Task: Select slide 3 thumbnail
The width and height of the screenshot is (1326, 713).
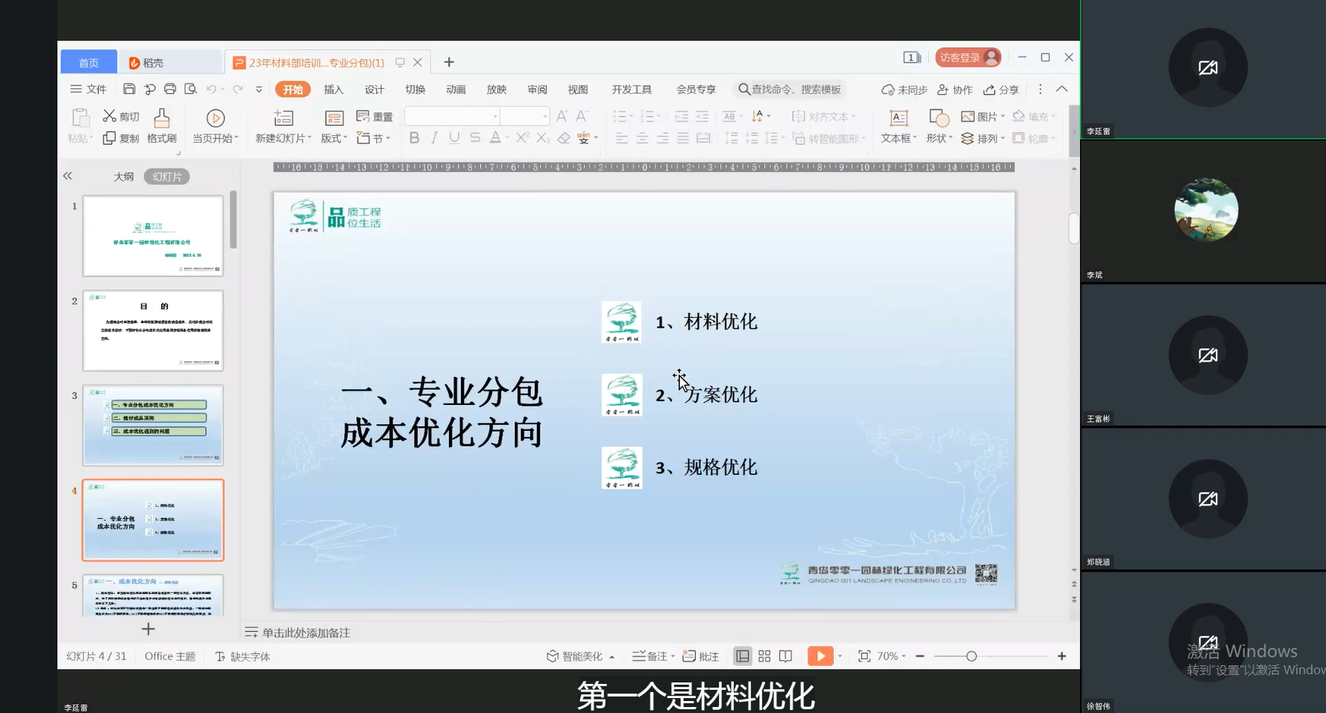Action: pyautogui.click(x=153, y=425)
